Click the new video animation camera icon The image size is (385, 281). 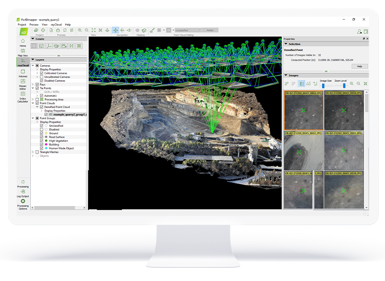(x=64, y=46)
